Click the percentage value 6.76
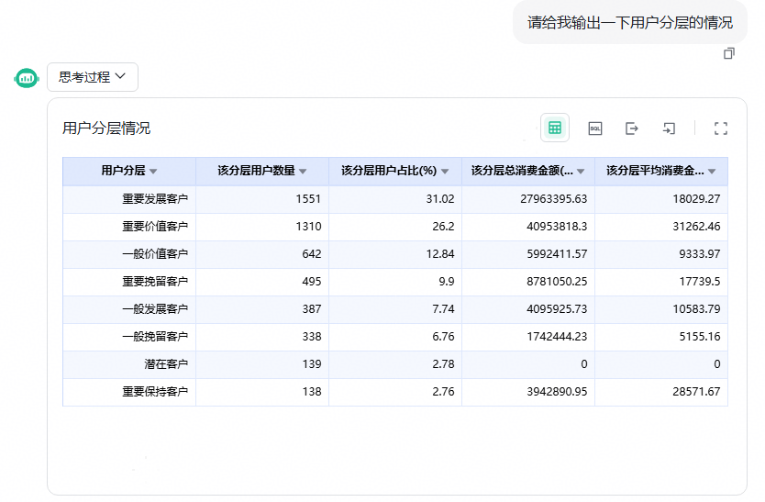 click(x=443, y=337)
